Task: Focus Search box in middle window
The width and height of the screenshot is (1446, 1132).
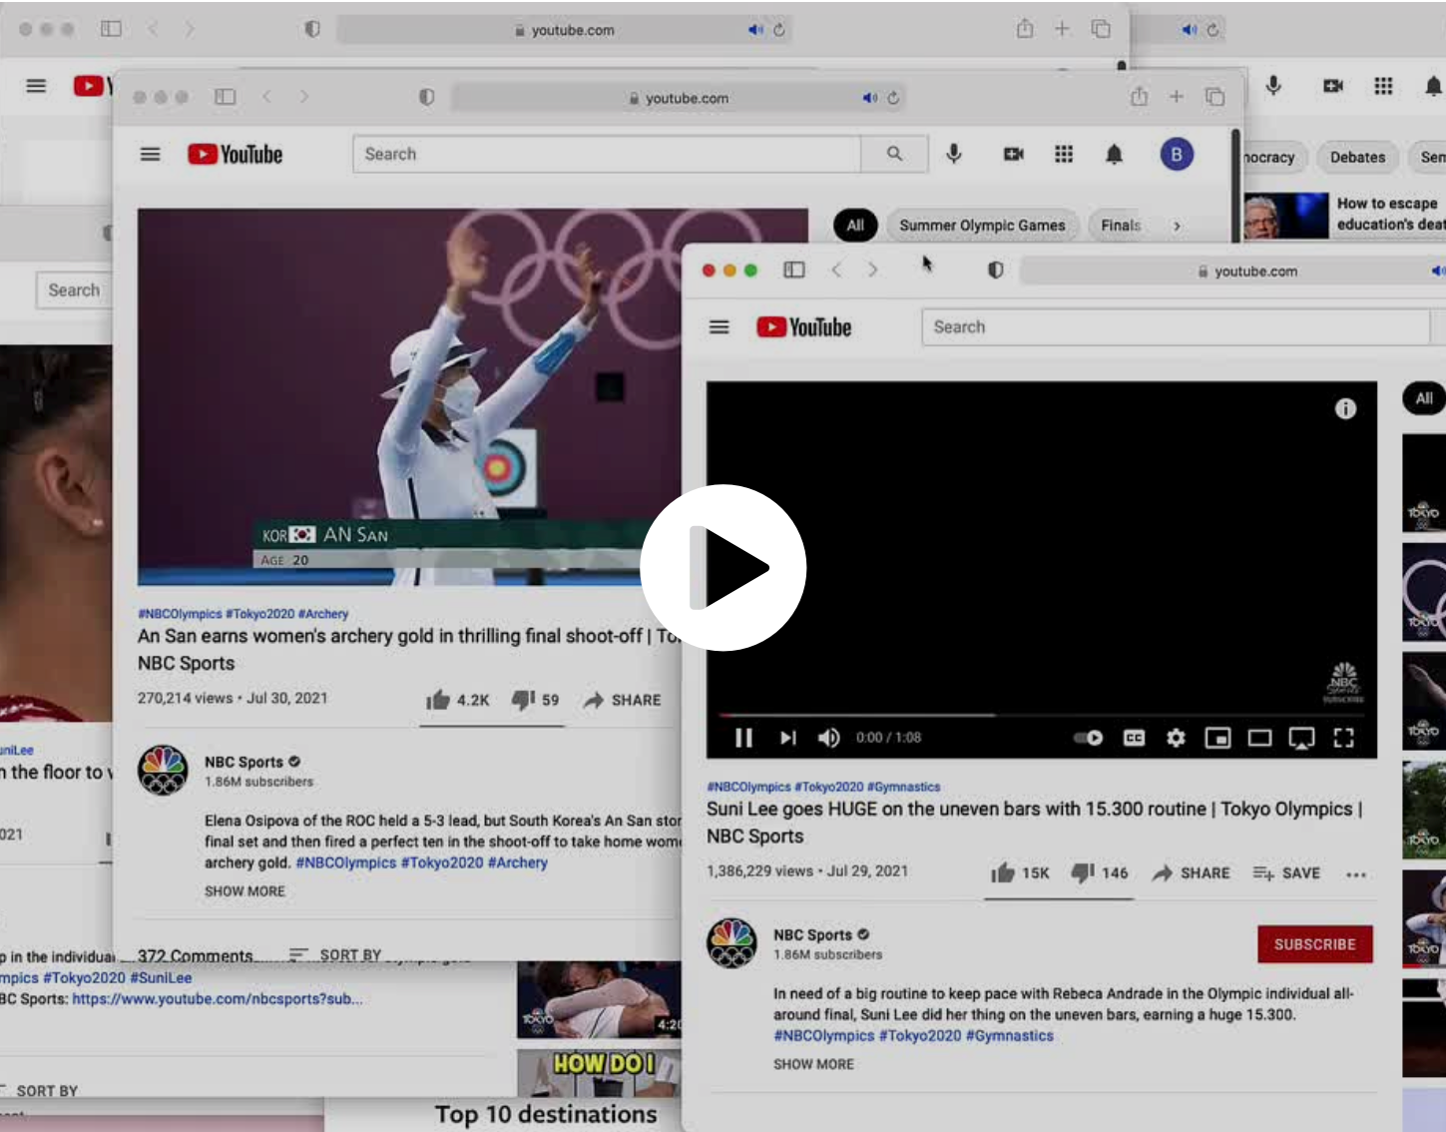Action: click(x=607, y=154)
